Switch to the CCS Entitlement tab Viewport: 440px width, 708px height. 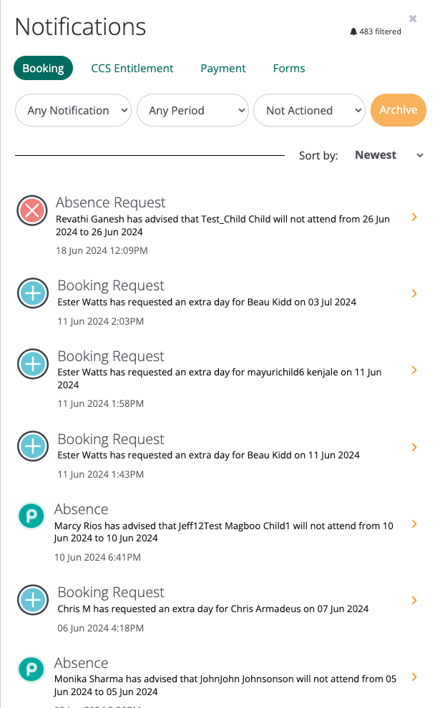(x=132, y=68)
